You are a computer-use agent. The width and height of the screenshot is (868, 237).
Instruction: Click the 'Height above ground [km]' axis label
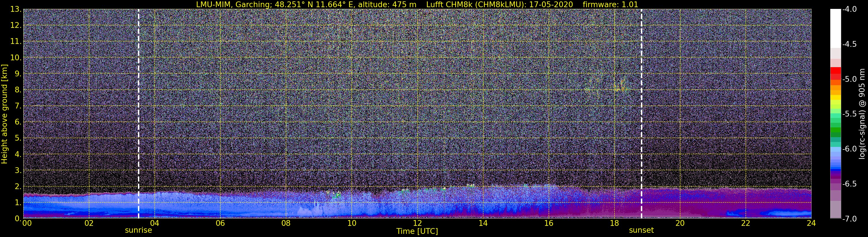coord(4,114)
